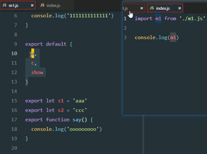Click the './m1.js' path string
207x154 pixels.
click(192, 19)
